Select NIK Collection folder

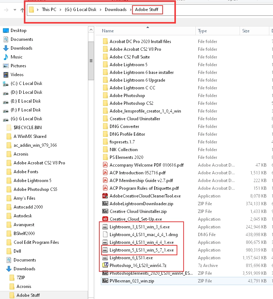click(123, 149)
